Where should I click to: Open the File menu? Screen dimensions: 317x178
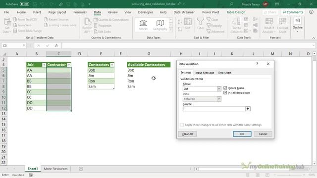tap(6, 12)
